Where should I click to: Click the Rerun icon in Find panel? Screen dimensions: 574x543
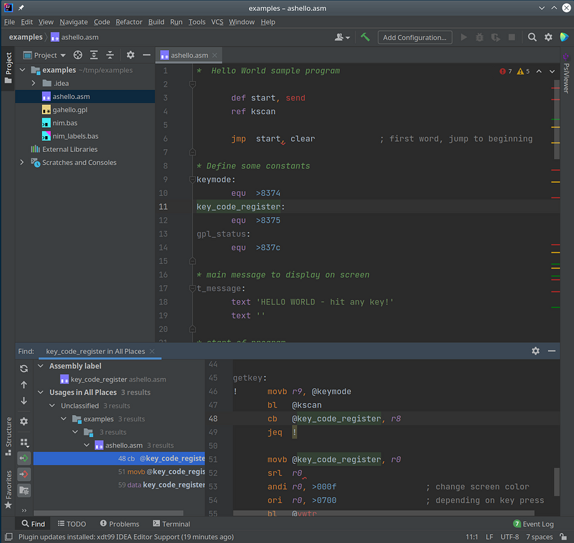click(x=24, y=368)
